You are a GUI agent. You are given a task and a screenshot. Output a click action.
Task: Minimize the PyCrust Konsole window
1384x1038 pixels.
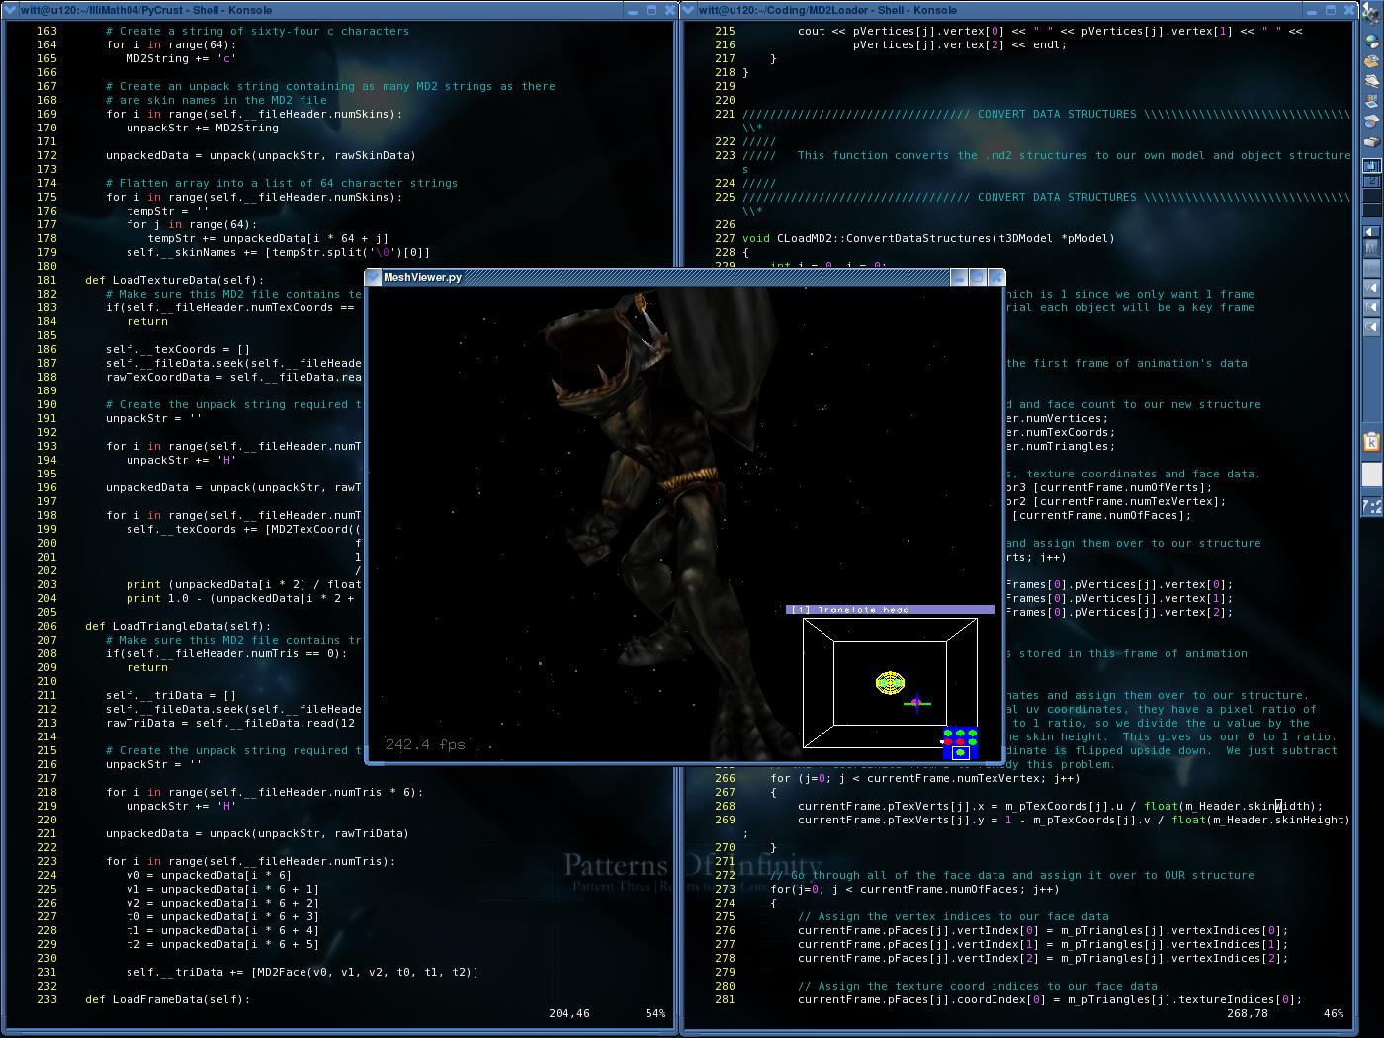633,9
